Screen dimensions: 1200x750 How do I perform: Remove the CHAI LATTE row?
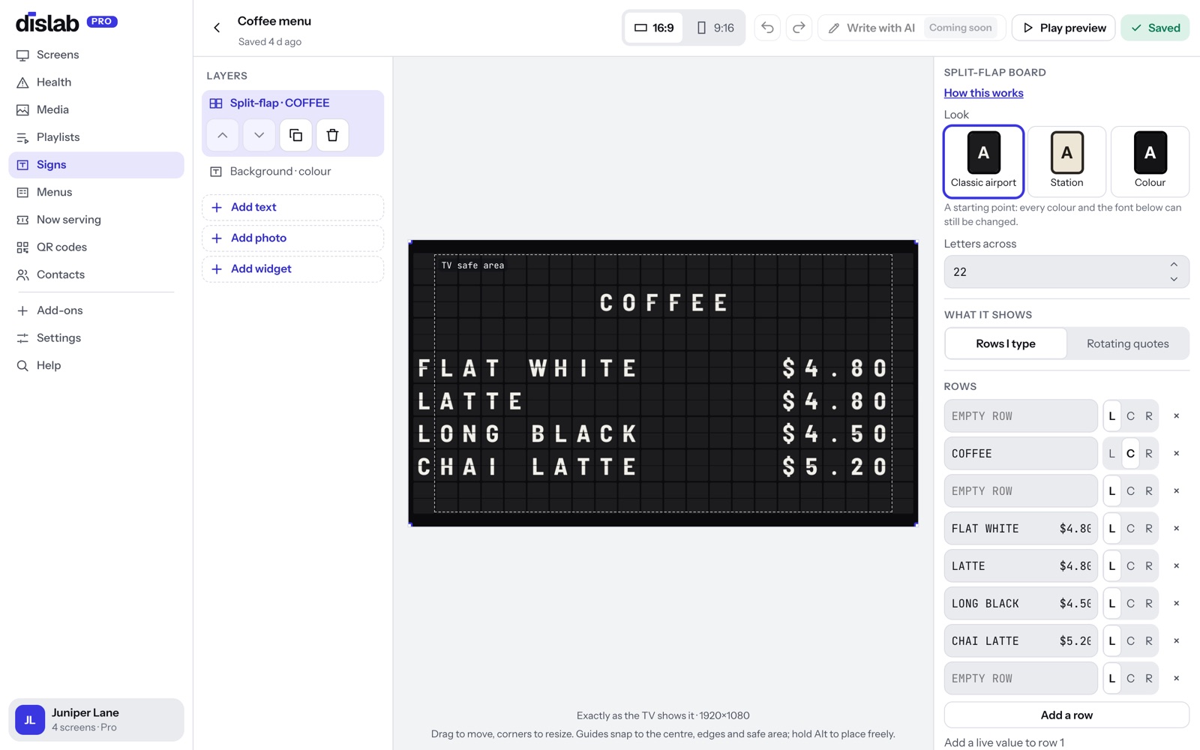[x=1176, y=641]
